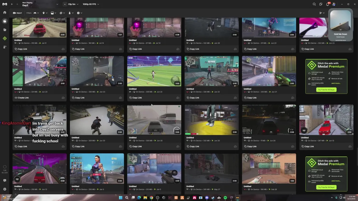Open the overlapping windows icon in the title bar
The height and width of the screenshot is (201, 358).
tap(321, 4)
